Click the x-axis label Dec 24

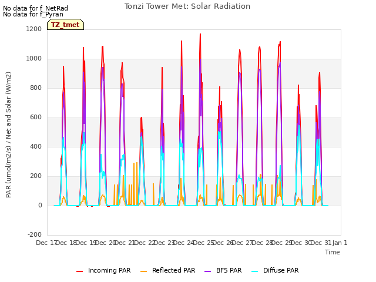(183, 243)
